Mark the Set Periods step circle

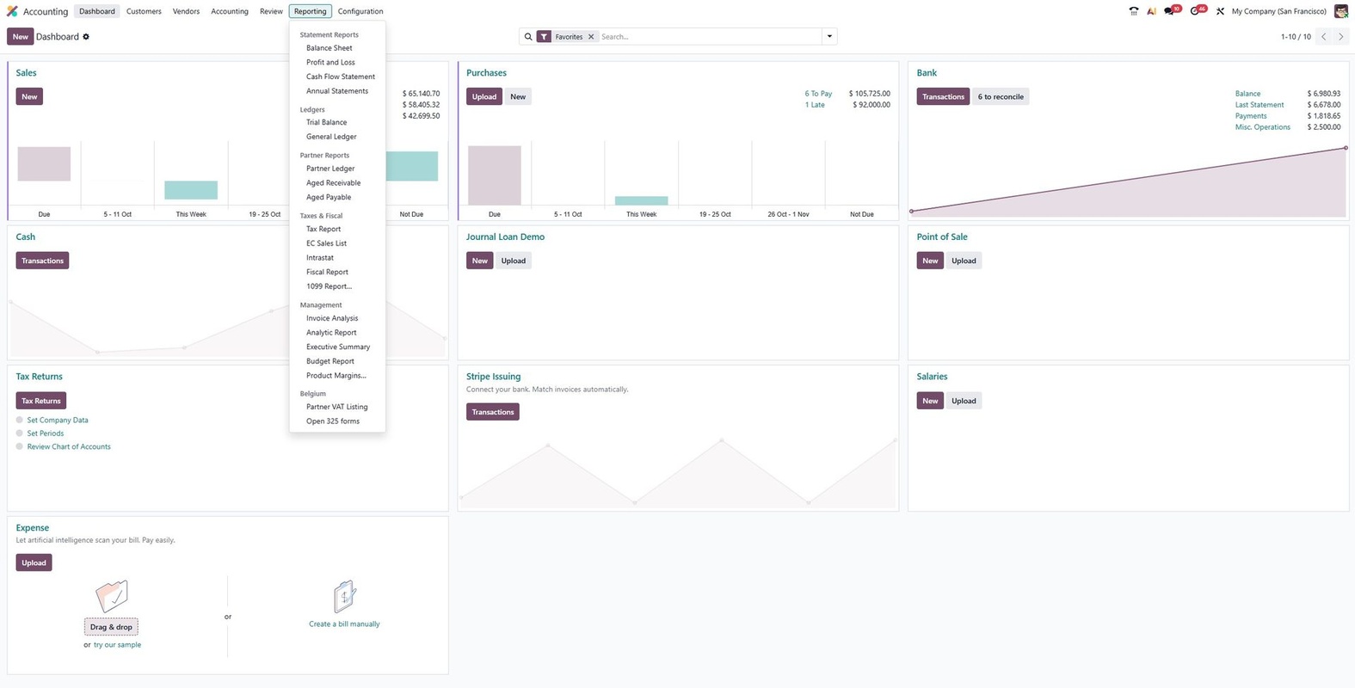tap(20, 433)
